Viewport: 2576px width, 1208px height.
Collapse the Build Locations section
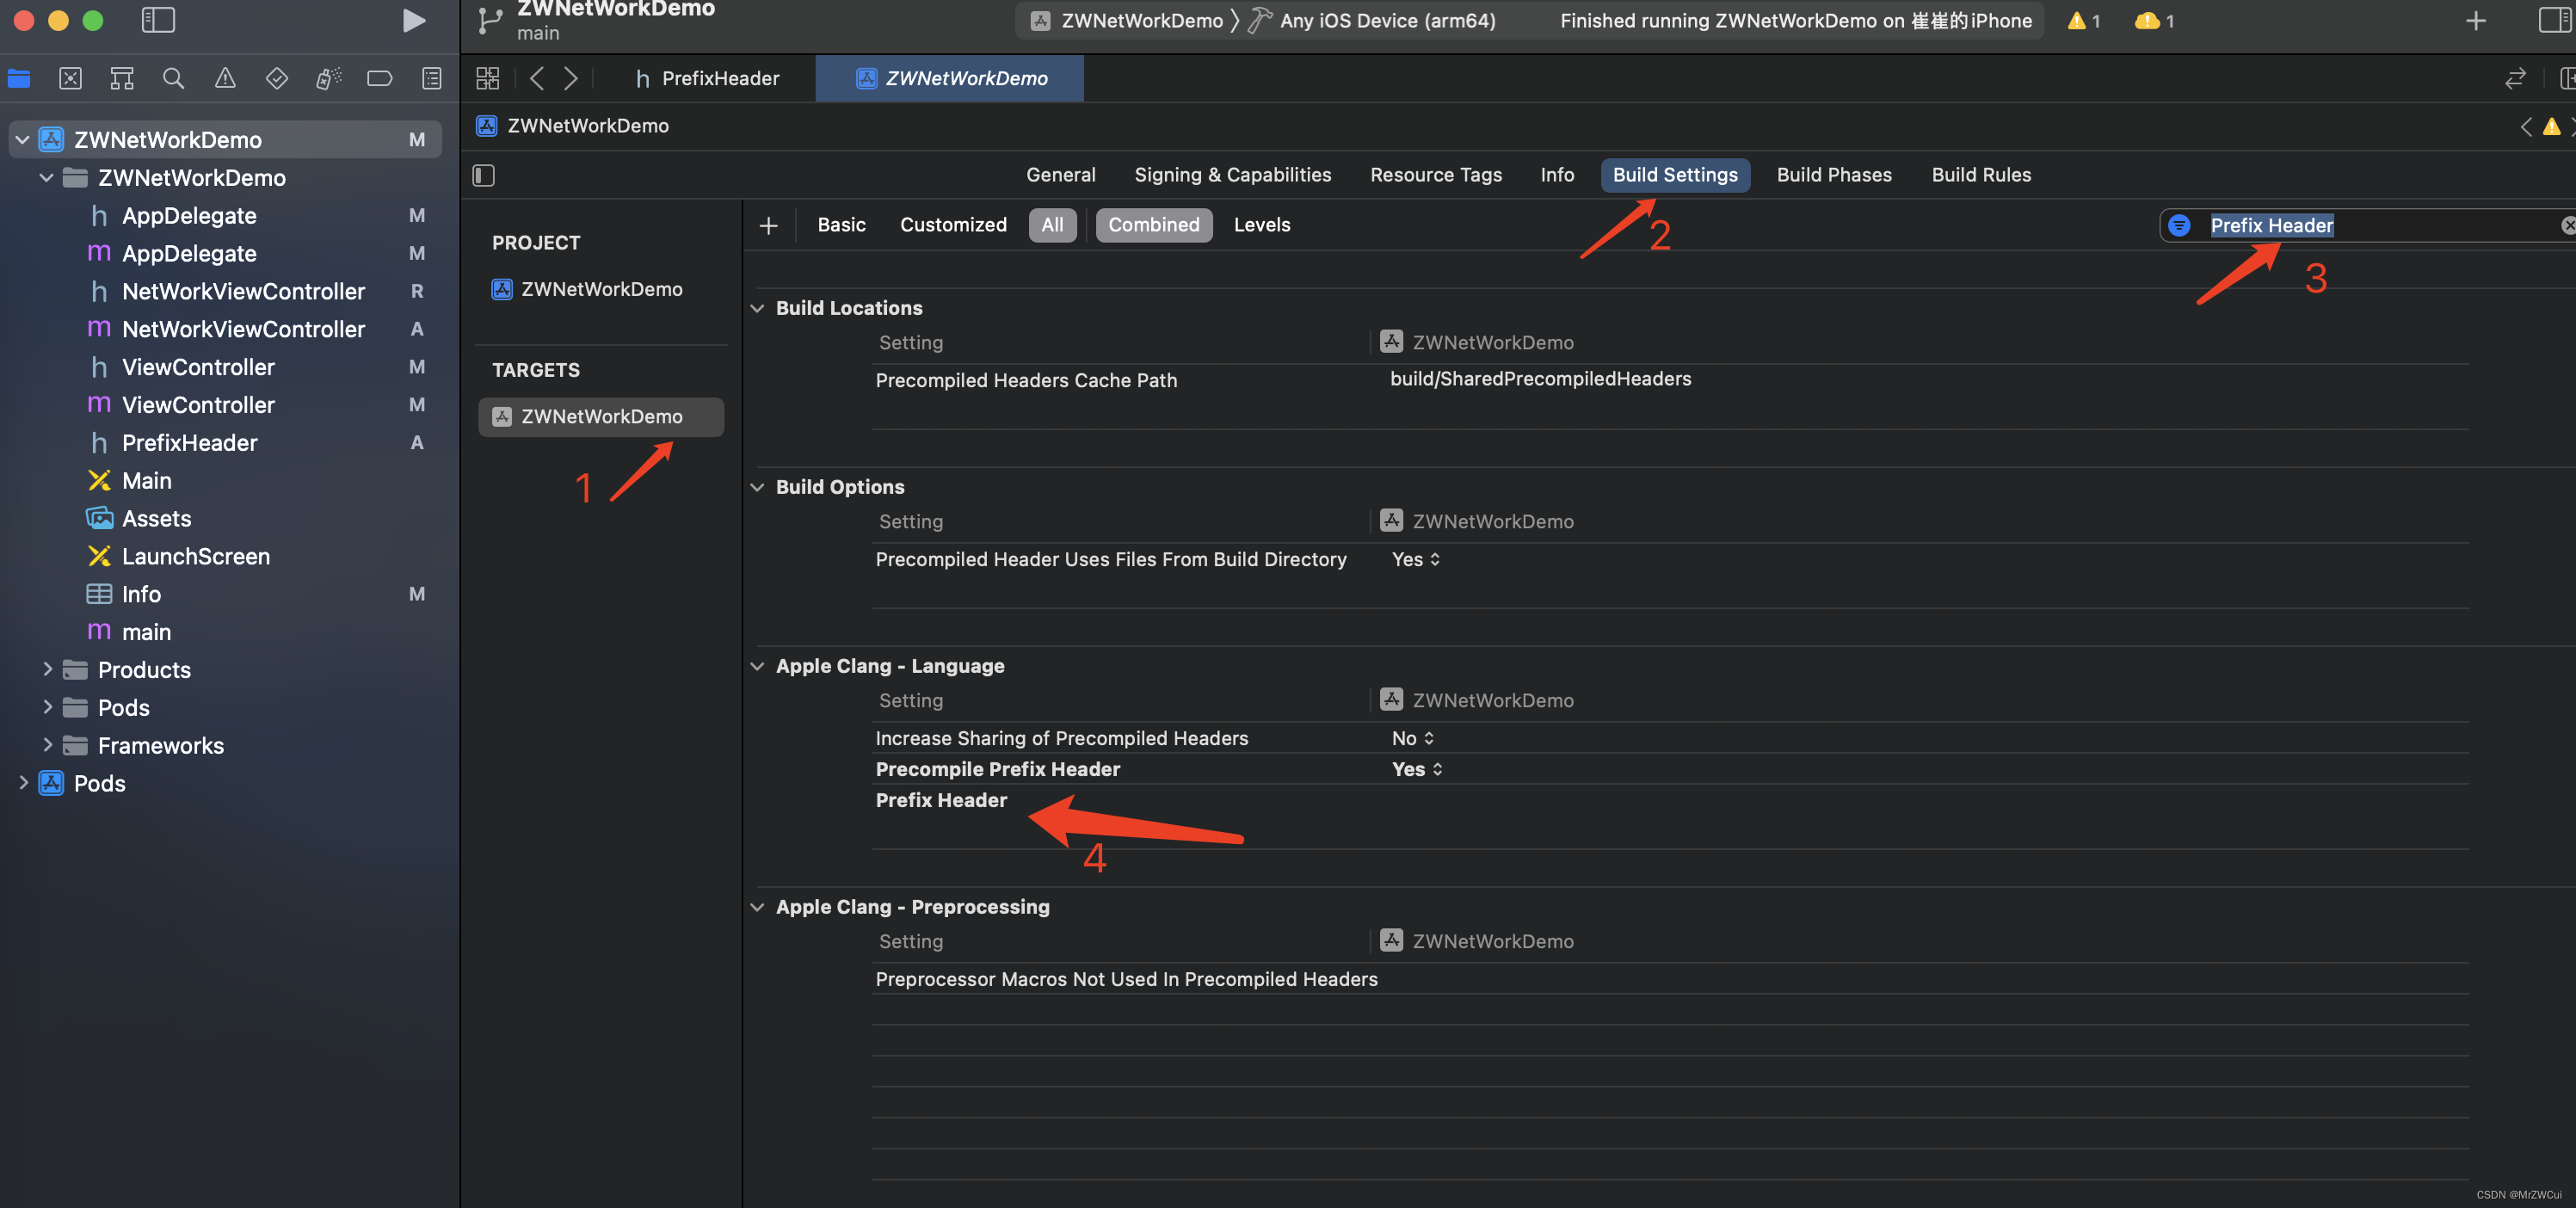[757, 307]
